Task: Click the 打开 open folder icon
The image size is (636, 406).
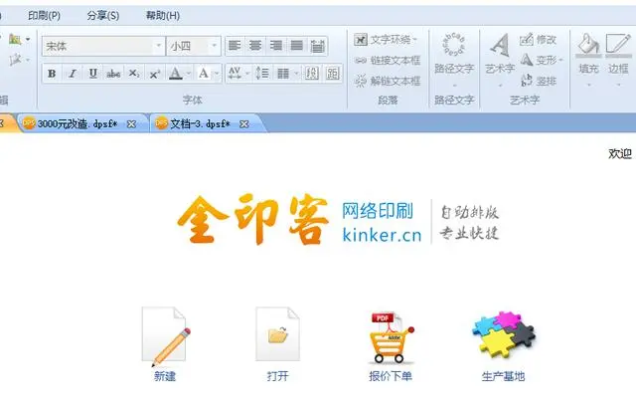Action: [278, 334]
